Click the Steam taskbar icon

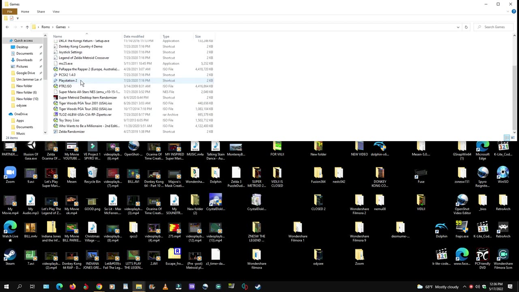coord(258,287)
